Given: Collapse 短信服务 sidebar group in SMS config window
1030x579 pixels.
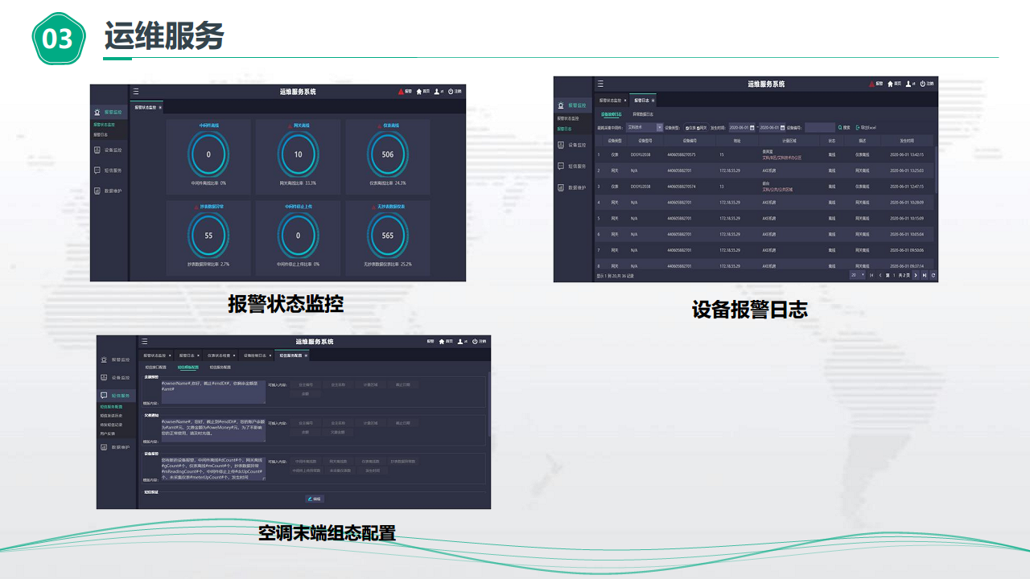Looking at the screenshot, I should 117,396.
